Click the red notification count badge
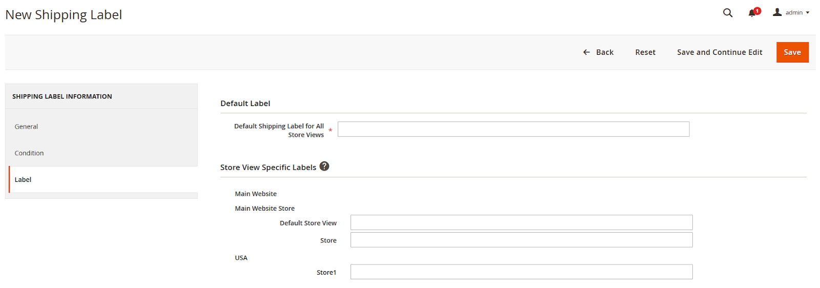Screen dimensions: 820x288 coord(757,11)
